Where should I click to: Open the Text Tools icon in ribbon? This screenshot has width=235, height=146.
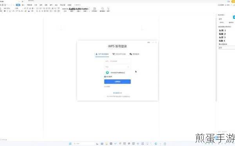click(94, 9)
